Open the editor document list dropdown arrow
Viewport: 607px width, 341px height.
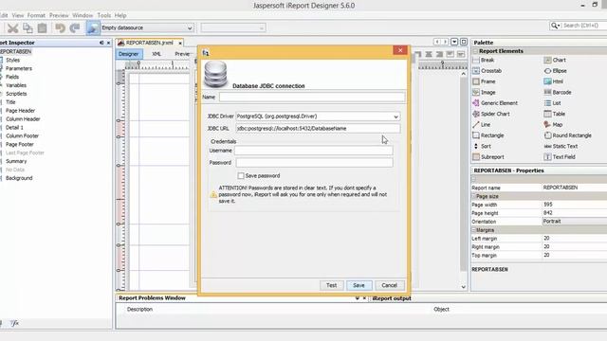(x=454, y=42)
